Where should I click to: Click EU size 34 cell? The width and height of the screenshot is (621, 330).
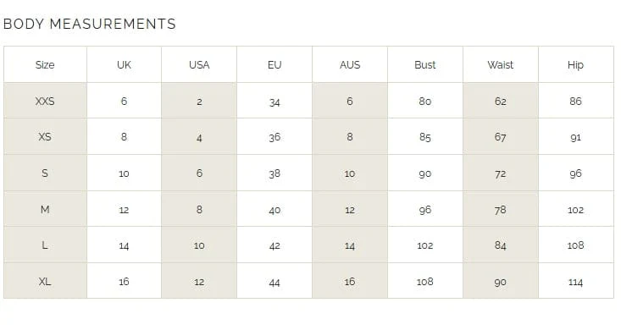click(x=274, y=102)
